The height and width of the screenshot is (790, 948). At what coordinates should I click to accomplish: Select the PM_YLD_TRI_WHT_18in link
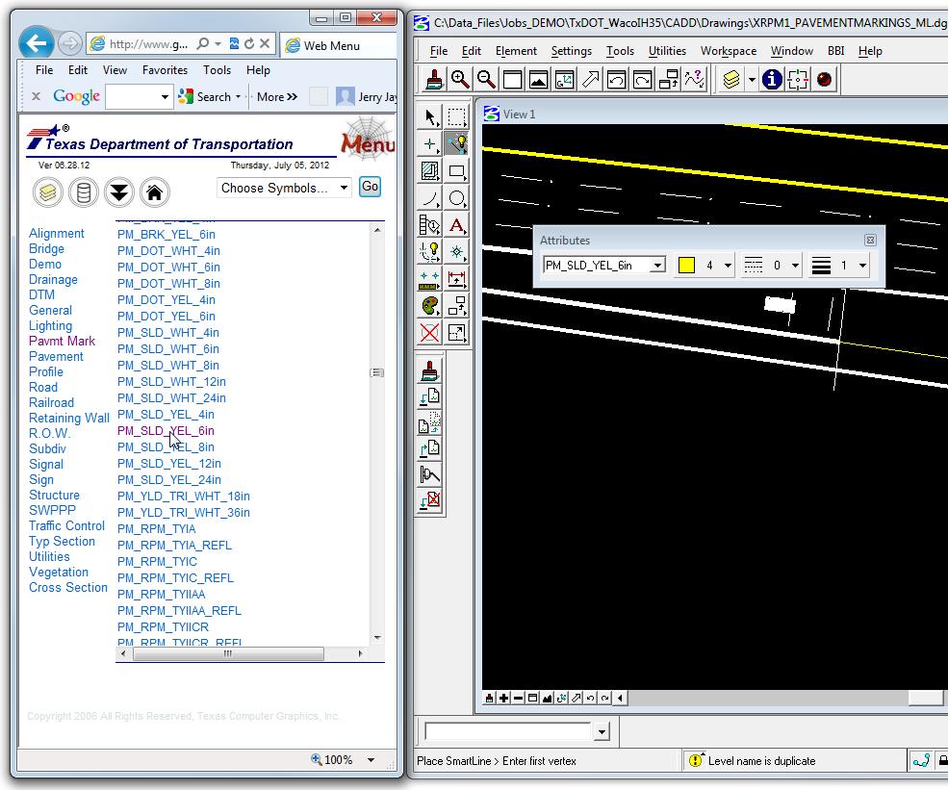(184, 497)
